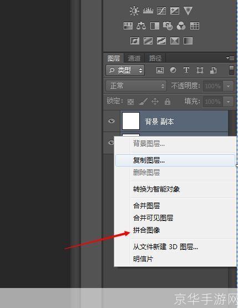Choose 明信片 menu item
The image size is (238, 308).
tap(175, 259)
